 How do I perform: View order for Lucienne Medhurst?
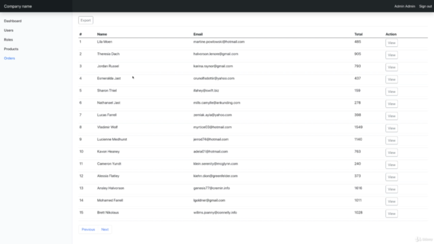point(391,140)
